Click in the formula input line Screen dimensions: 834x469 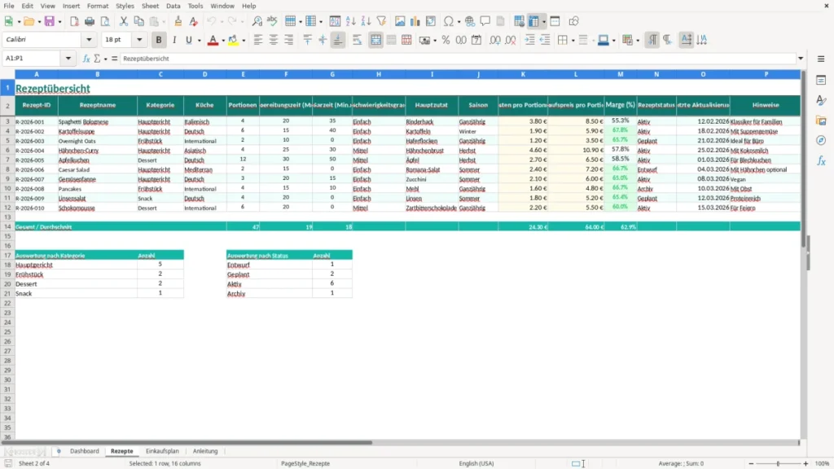458,59
